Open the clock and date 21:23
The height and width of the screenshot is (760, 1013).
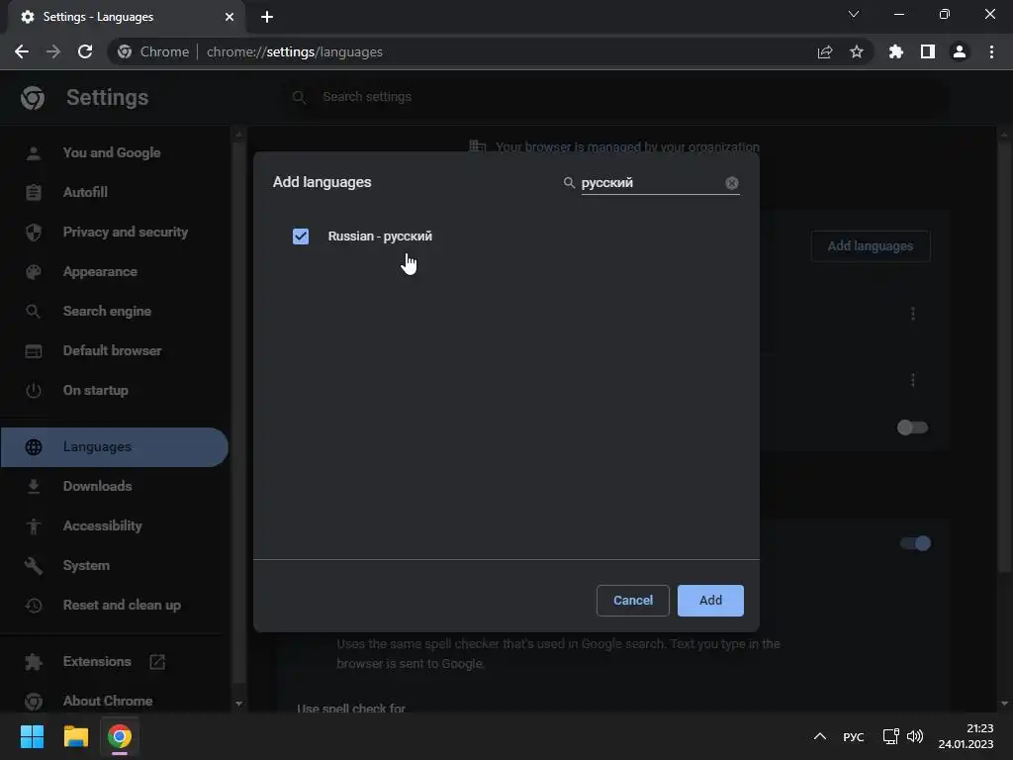(966, 736)
